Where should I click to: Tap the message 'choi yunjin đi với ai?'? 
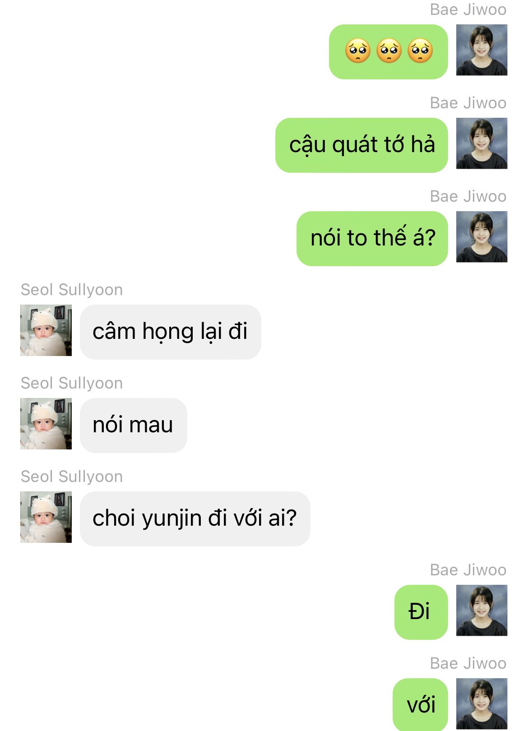point(195,519)
